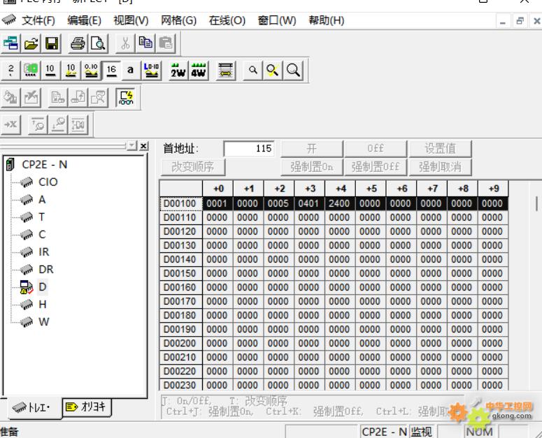Open the 视图(V) menu
This screenshot has height=438, width=542.
pos(131,21)
